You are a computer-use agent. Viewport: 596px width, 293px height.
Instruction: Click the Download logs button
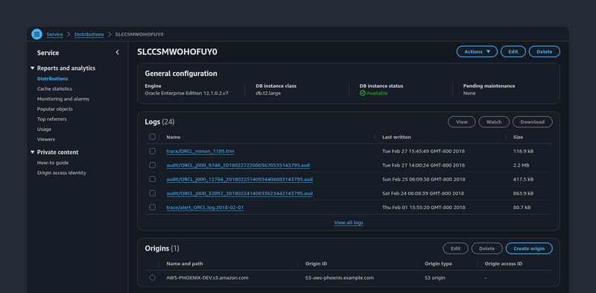pyautogui.click(x=532, y=122)
